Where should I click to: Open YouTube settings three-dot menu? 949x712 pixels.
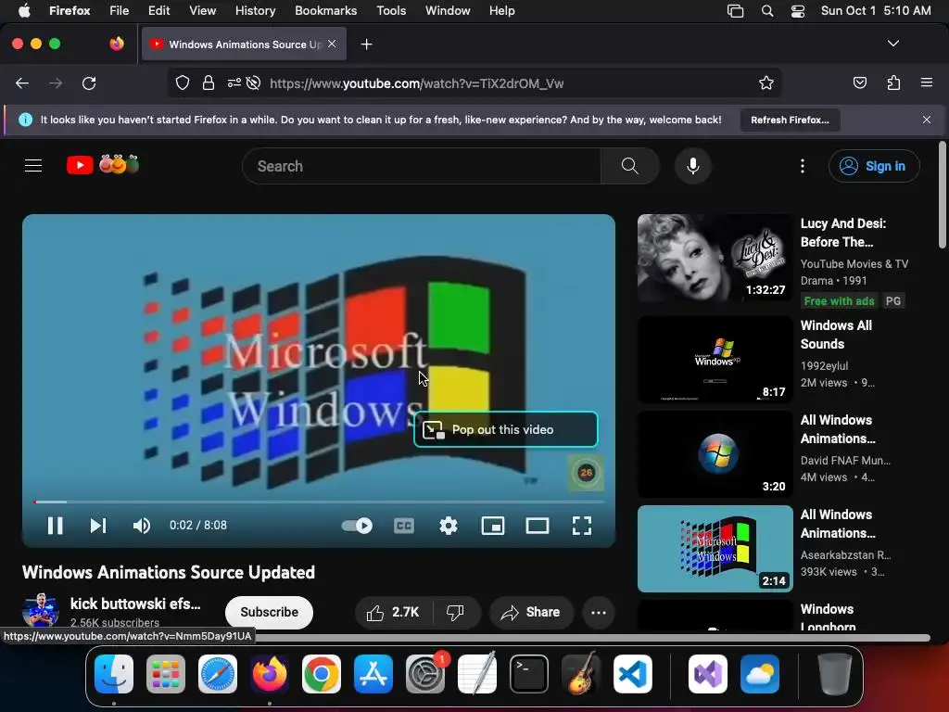click(803, 166)
